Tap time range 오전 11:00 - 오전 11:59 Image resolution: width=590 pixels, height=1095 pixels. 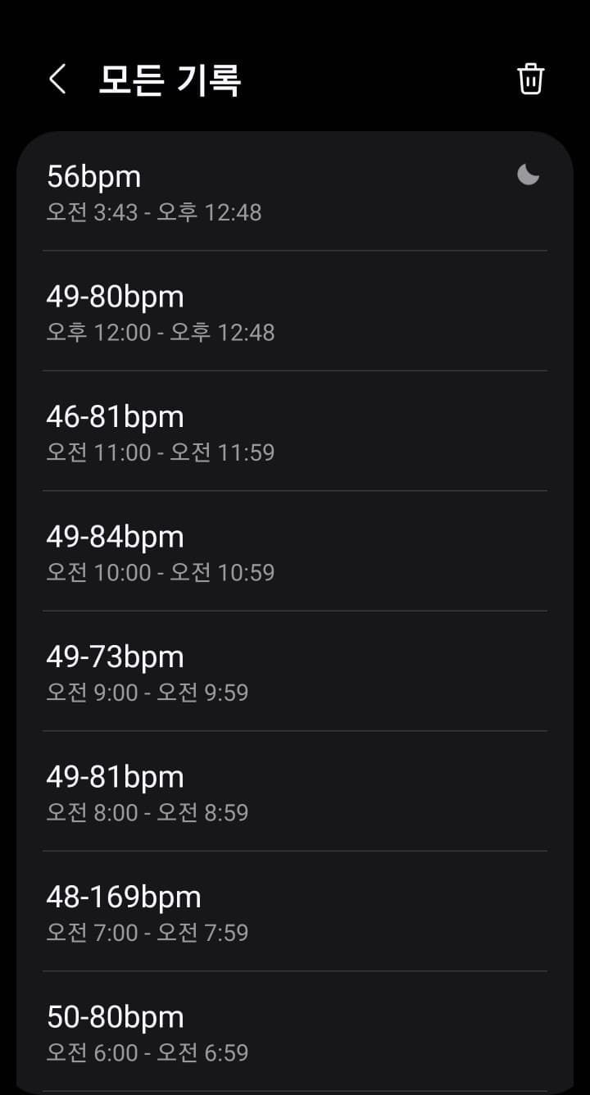(161, 452)
